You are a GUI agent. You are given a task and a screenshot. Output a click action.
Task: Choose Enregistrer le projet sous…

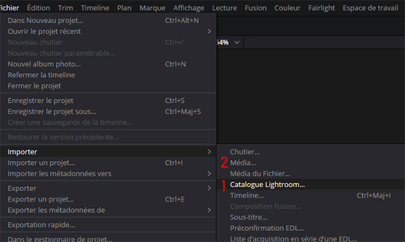tap(108, 111)
